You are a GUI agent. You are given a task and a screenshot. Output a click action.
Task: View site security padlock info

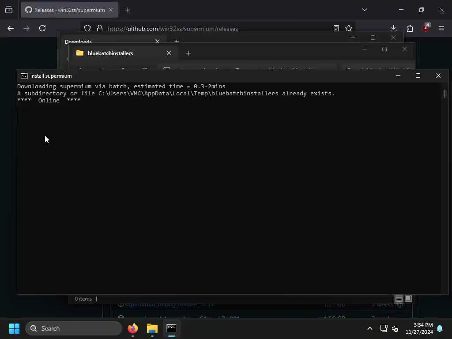click(x=100, y=28)
